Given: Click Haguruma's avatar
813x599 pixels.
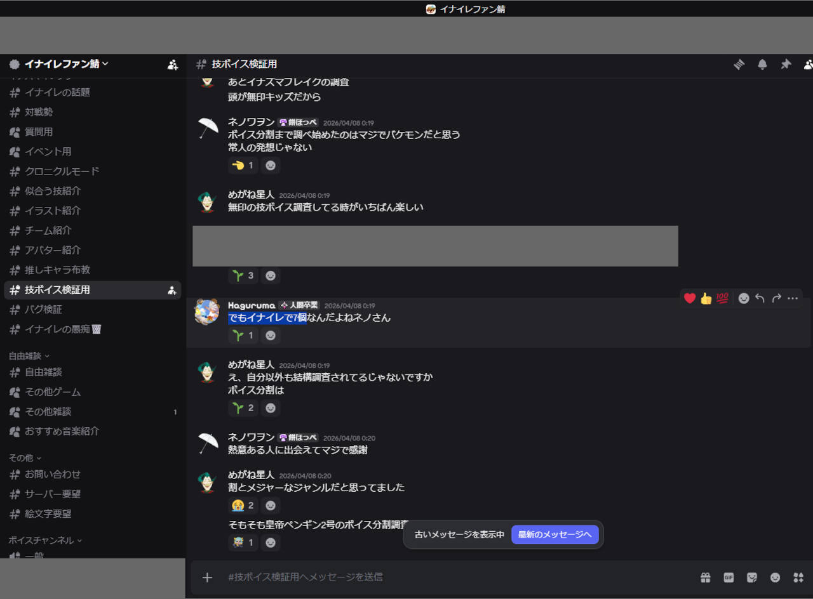Looking at the screenshot, I should 207,312.
